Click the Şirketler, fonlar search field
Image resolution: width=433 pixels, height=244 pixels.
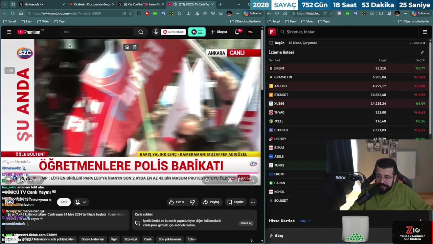(x=348, y=32)
